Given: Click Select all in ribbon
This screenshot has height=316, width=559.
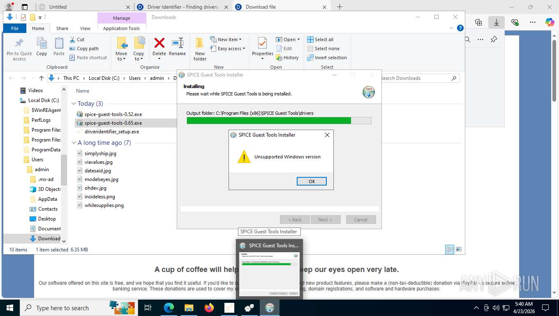Looking at the screenshot, I should [320, 39].
